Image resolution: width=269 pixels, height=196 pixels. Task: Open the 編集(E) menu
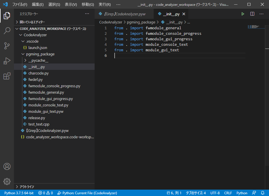pyautogui.click(x=38, y=4)
